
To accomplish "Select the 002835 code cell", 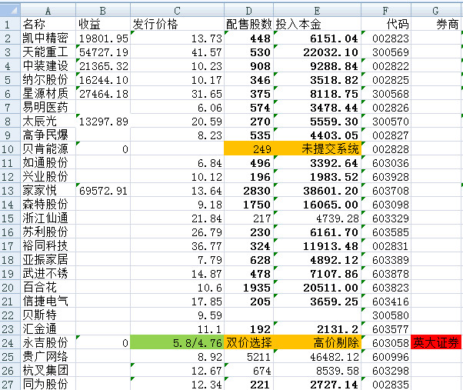I will tap(386, 384).
